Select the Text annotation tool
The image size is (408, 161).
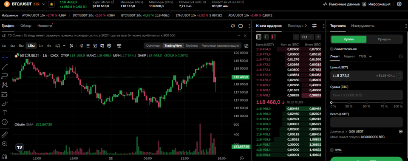click(x=5, y=113)
